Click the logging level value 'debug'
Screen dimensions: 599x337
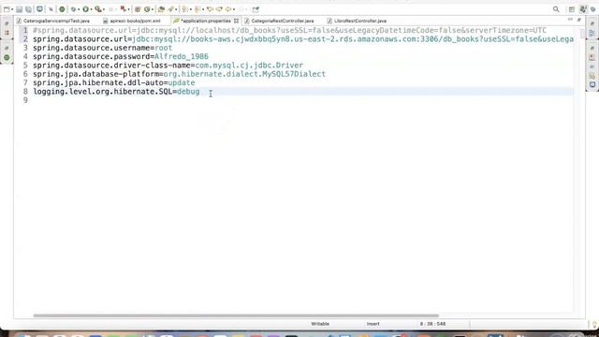188,92
